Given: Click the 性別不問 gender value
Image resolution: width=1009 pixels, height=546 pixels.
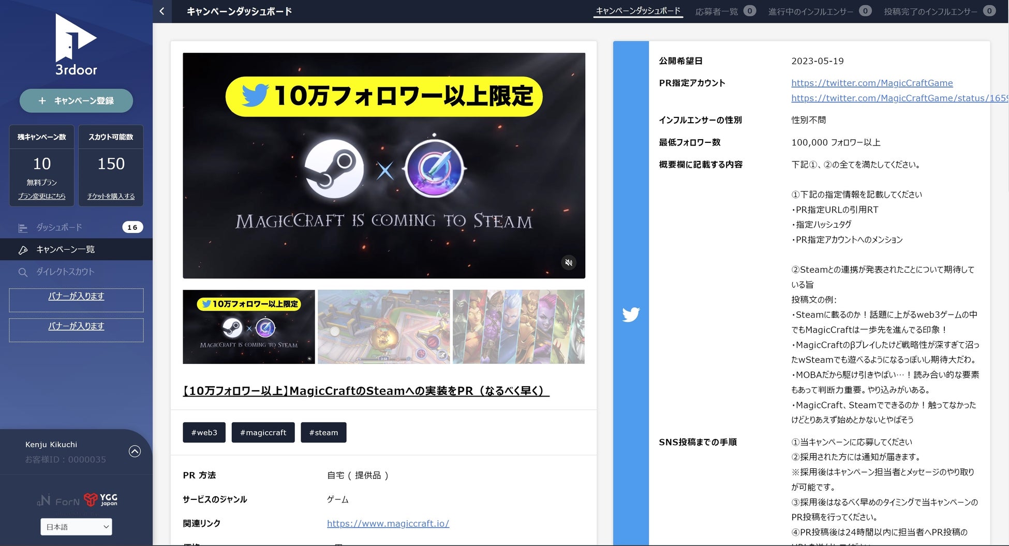Looking at the screenshot, I should point(809,120).
